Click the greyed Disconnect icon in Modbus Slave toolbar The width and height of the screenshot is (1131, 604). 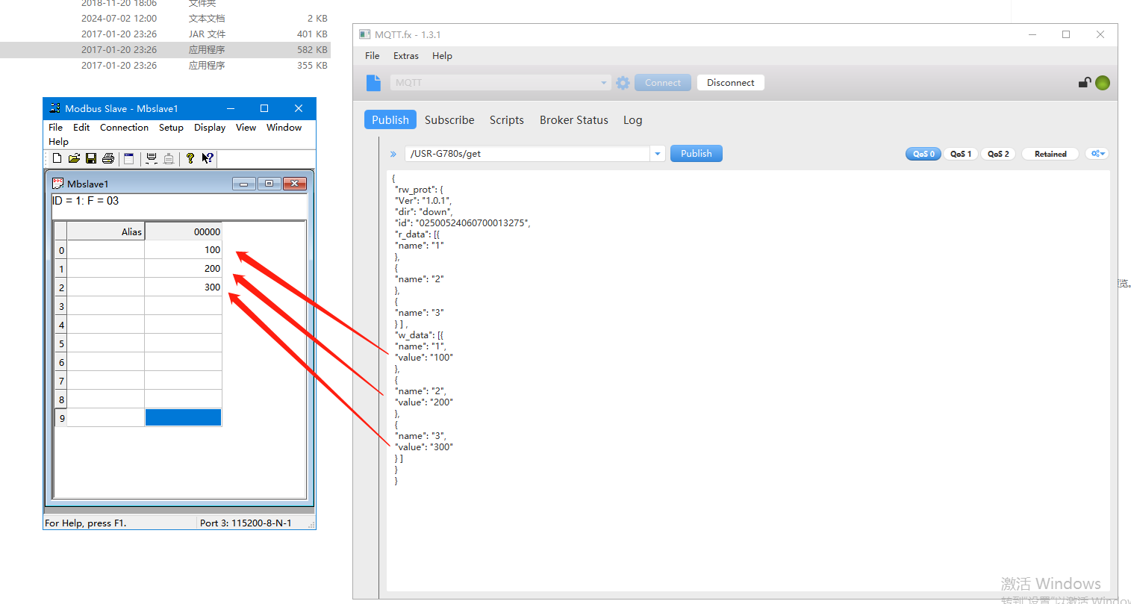169,158
